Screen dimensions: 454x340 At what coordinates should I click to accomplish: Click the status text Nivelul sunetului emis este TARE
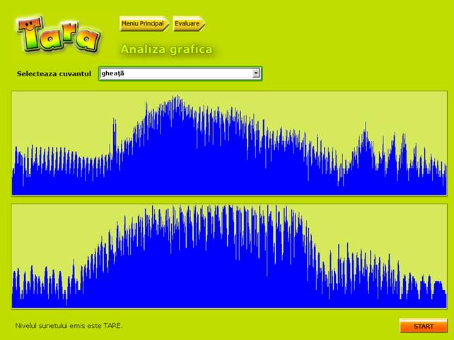pos(69,326)
